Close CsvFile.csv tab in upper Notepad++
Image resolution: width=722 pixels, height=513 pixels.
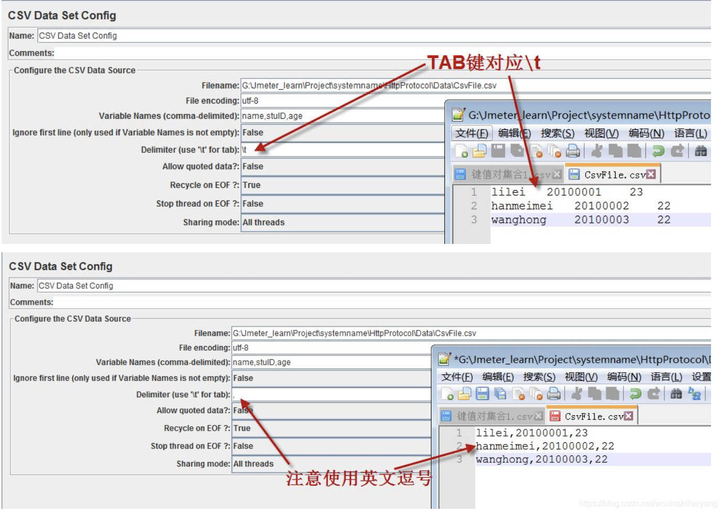pos(651,174)
